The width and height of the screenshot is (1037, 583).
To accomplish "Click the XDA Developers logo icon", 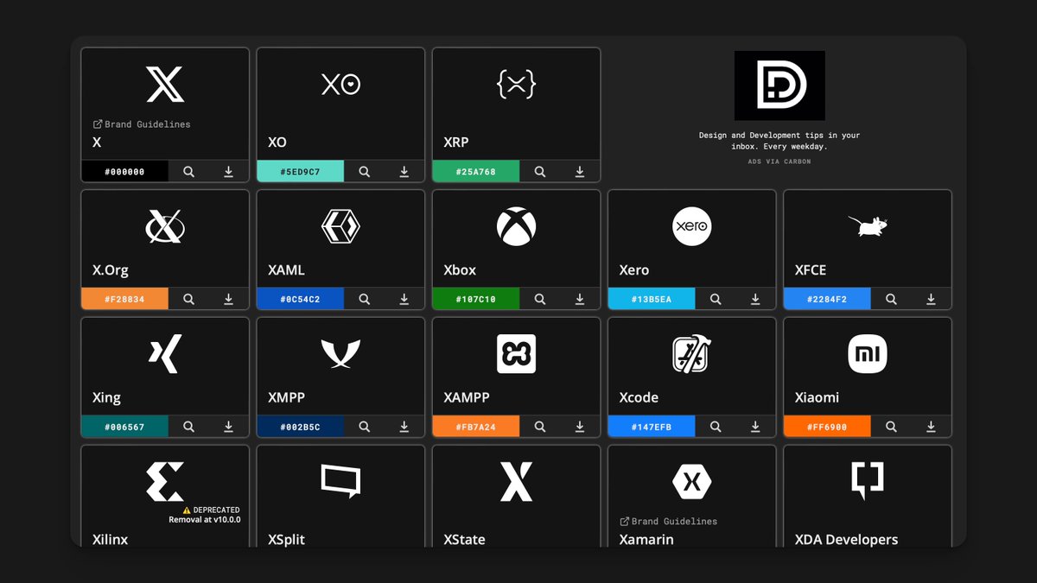I will 868,482.
